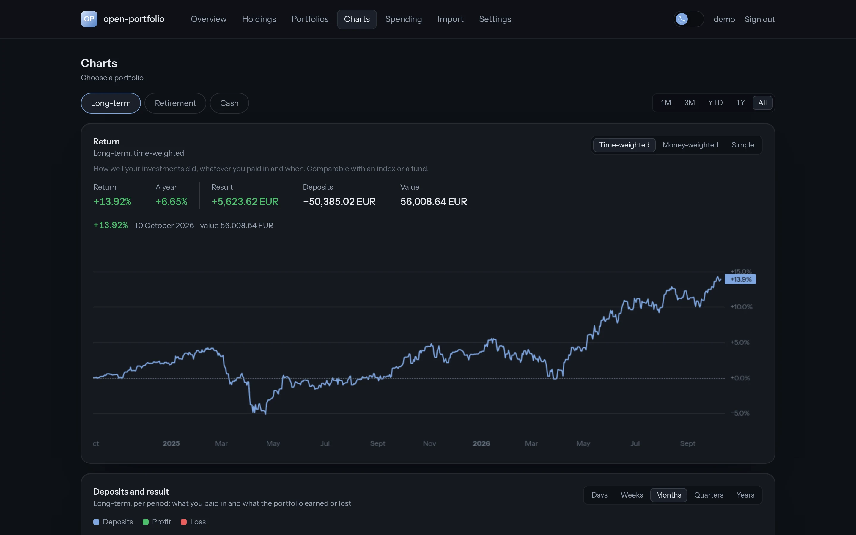Screen dimensions: 856x535
Task: Go to the Holdings tab
Action: pos(259,19)
